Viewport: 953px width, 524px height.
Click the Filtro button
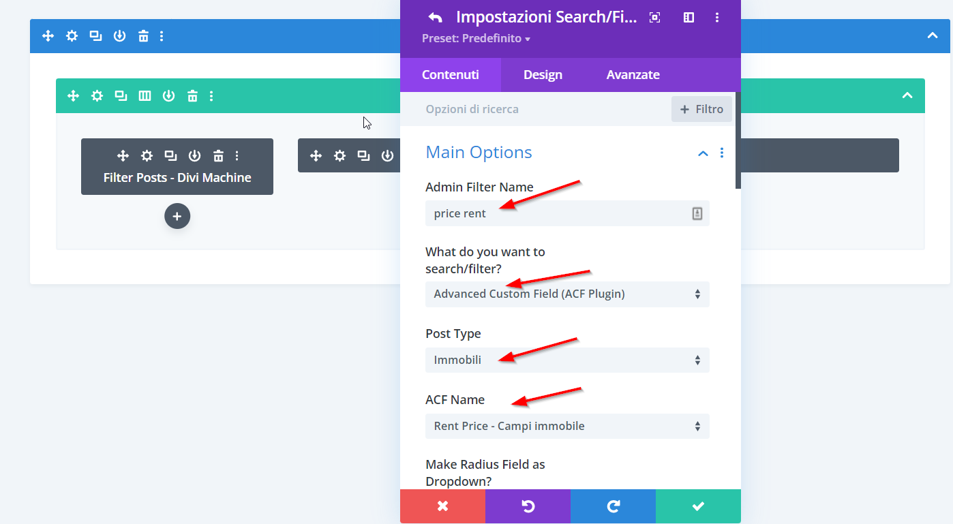click(701, 109)
